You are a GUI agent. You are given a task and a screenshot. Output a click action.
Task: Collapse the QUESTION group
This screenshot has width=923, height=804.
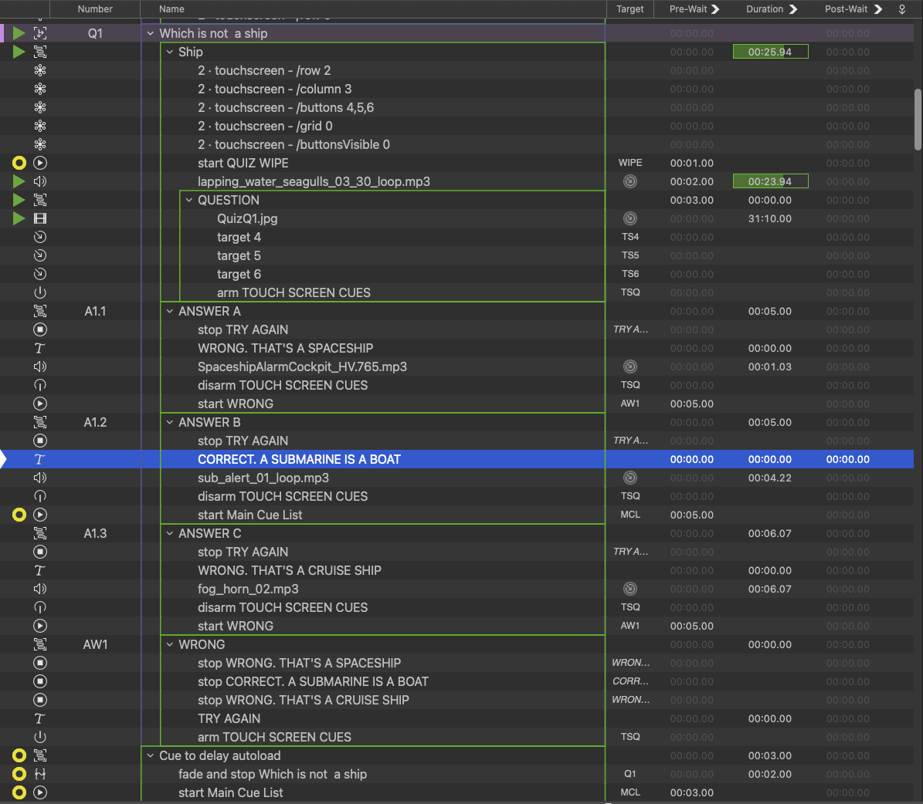pos(189,200)
